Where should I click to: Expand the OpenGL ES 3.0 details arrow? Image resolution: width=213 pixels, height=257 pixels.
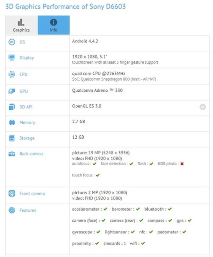(202, 107)
